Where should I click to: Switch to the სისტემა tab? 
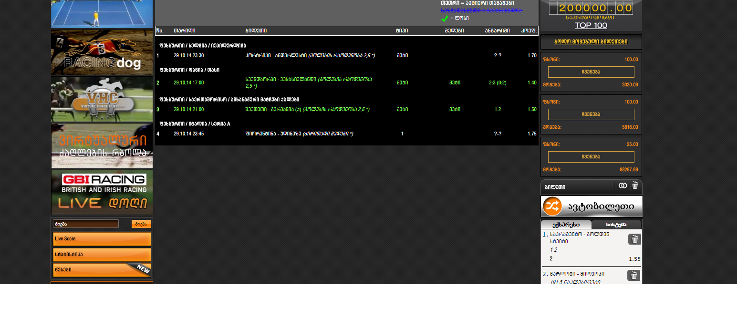[616, 225]
